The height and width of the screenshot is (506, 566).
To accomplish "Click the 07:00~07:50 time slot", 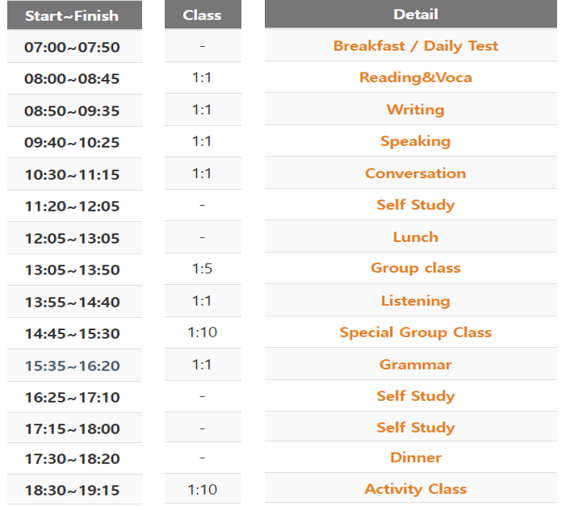I will [x=72, y=47].
